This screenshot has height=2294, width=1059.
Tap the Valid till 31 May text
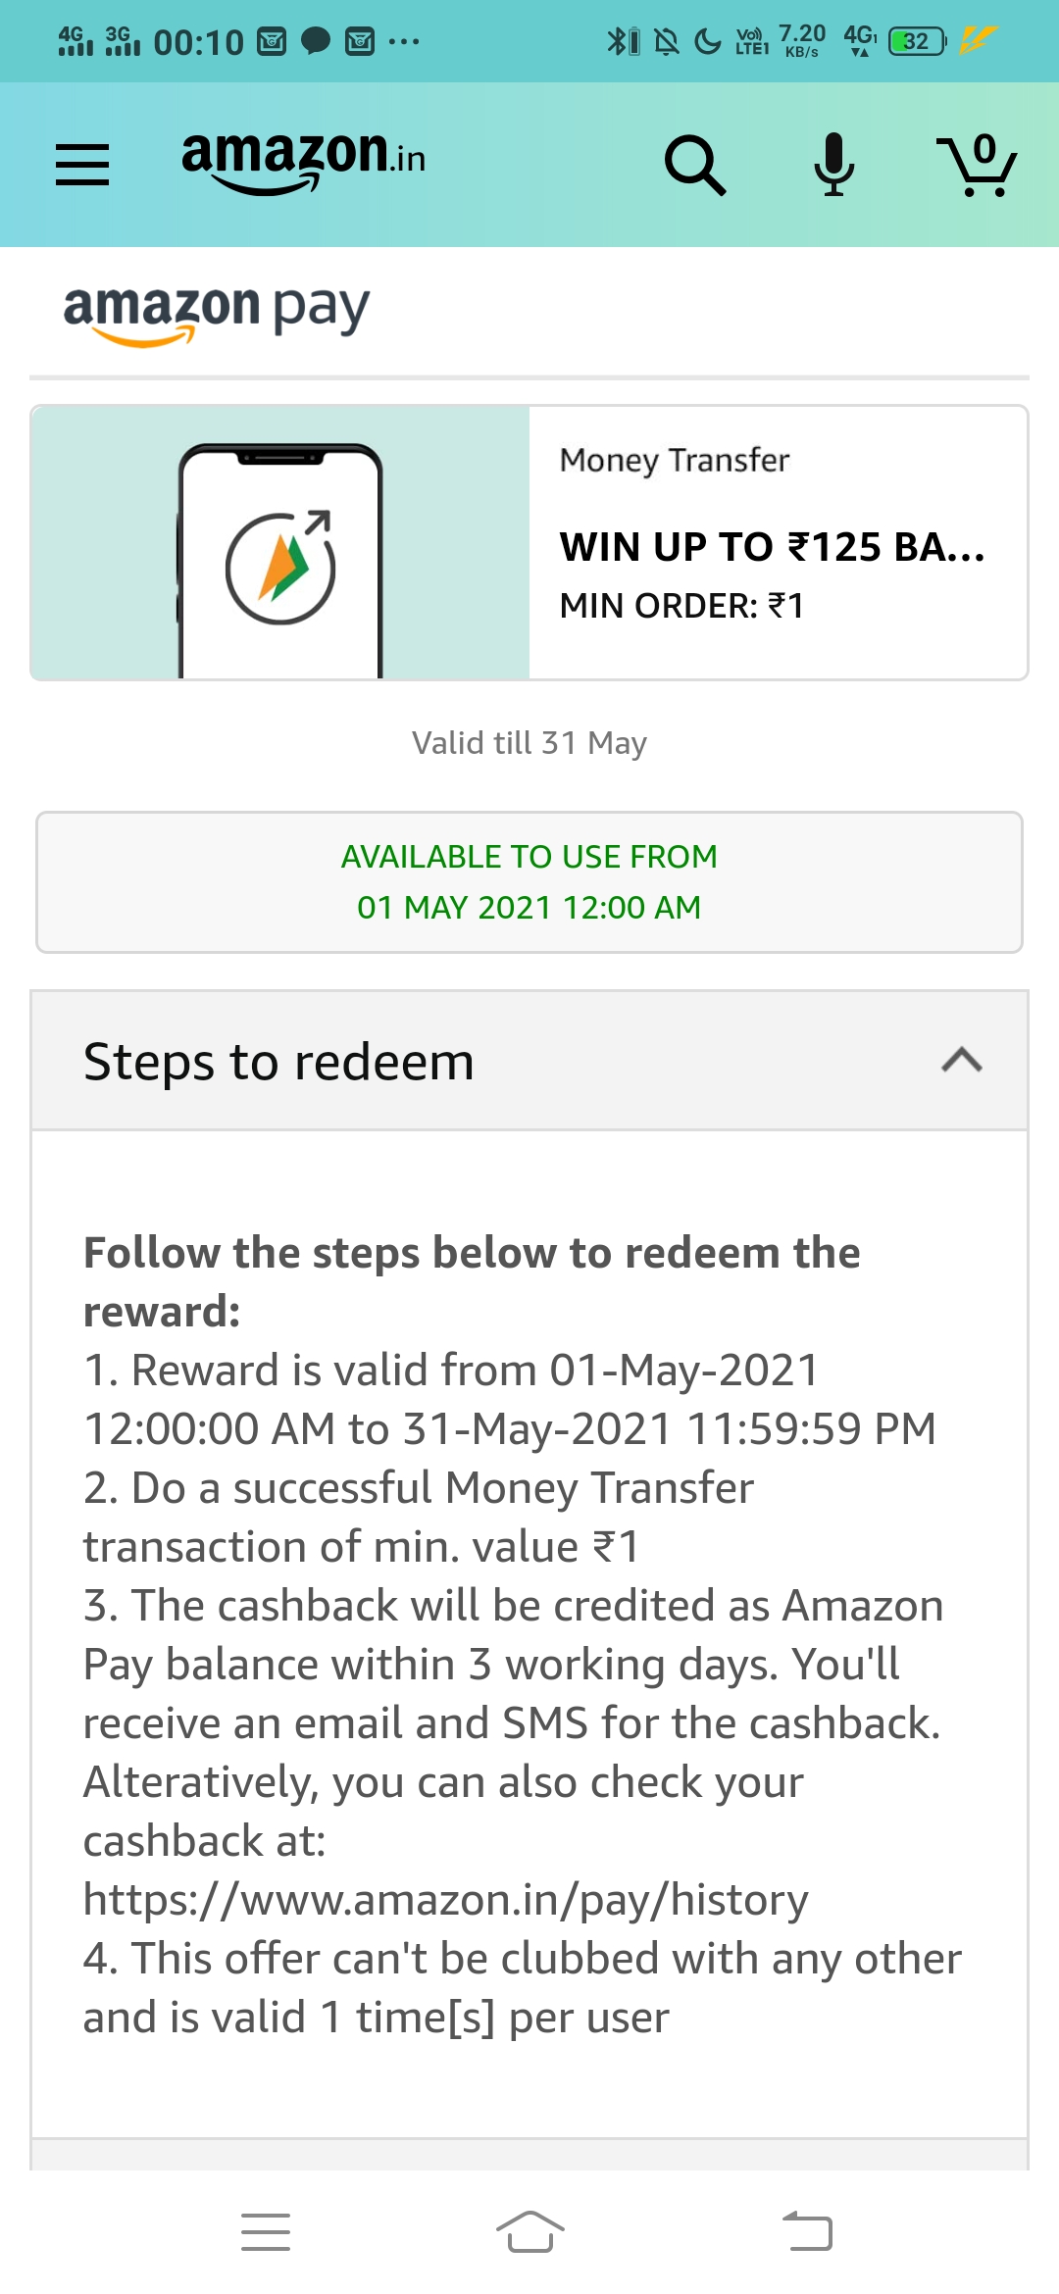point(529,743)
